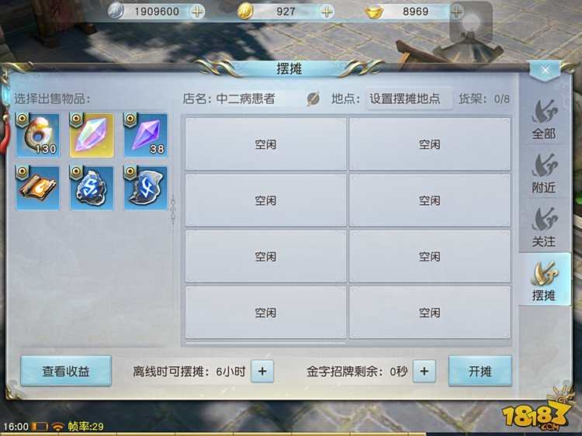
Task: Add golden signboard time with plus button
Action: pyautogui.click(x=424, y=371)
